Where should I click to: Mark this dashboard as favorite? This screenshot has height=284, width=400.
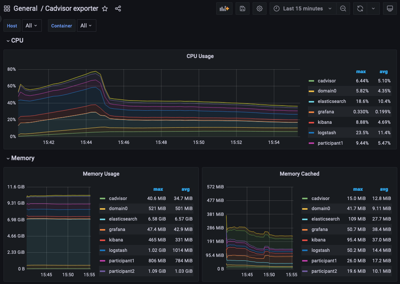(x=105, y=8)
